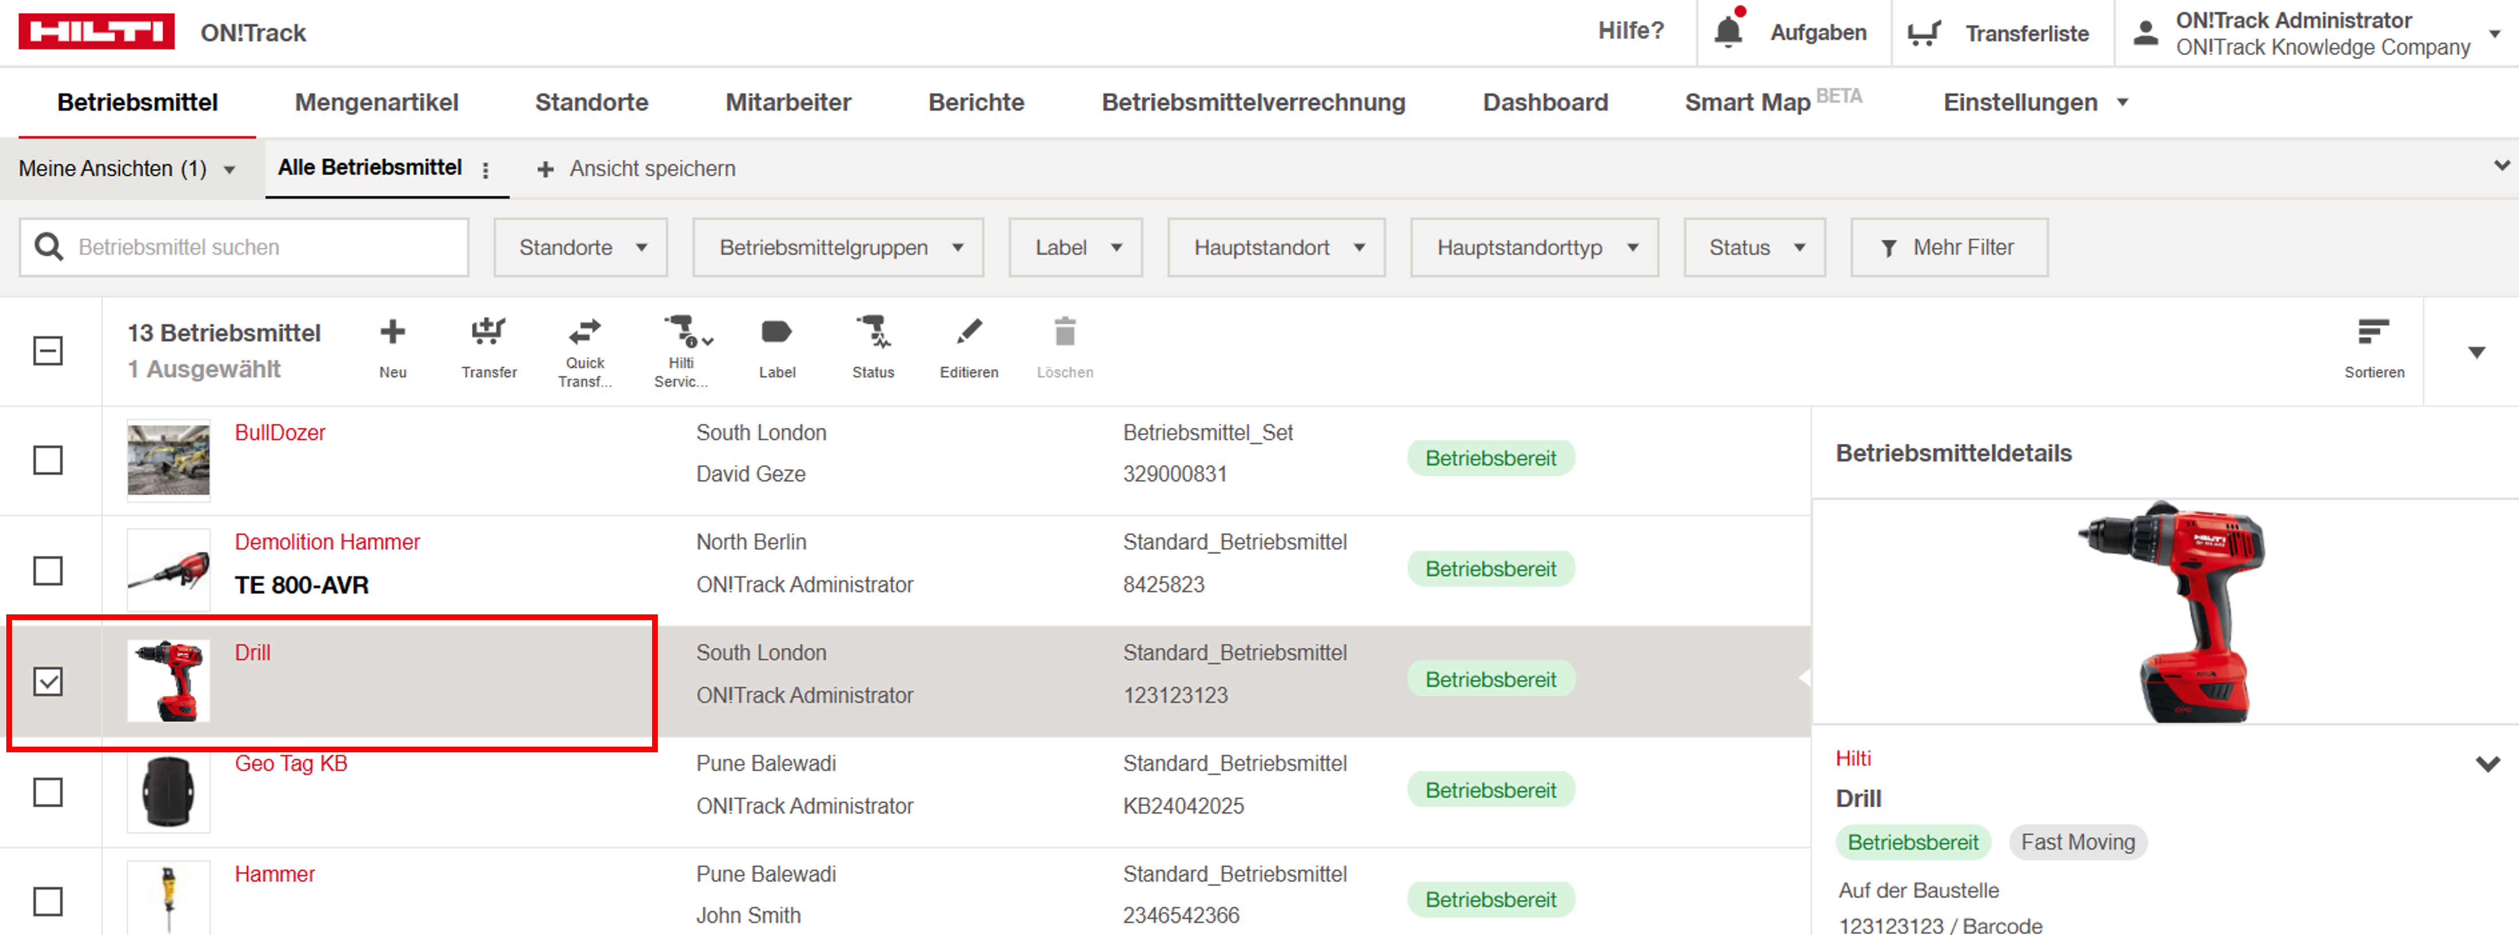The width and height of the screenshot is (2519, 935).
Task: Click Editieren pencil icon
Action: (x=968, y=332)
